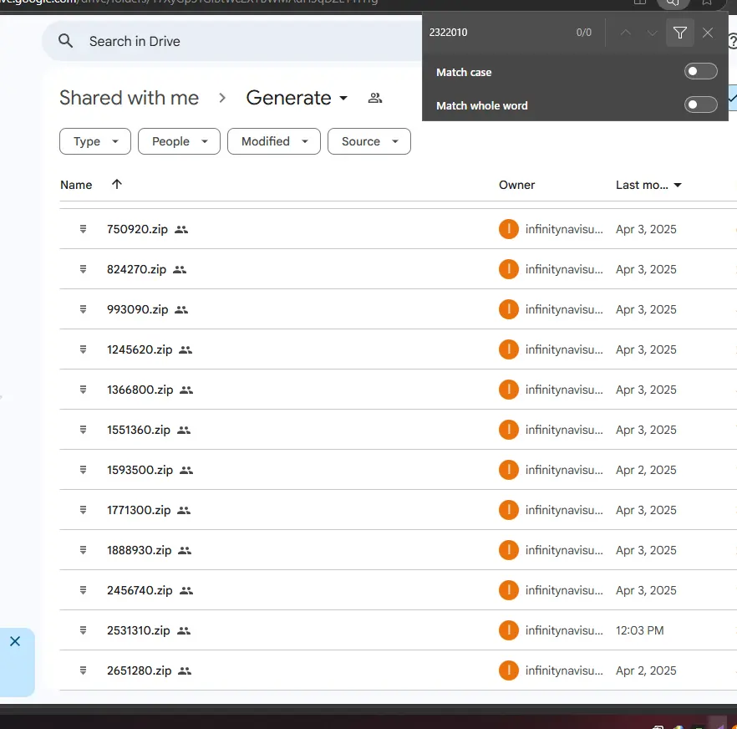
Task: Select the file 2531310.zip
Action: (139, 630)
